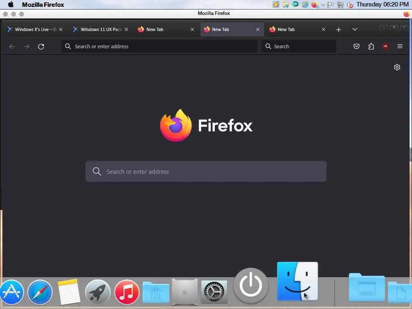Click the Internet Explorer tray icon

(x=305, y=4)
